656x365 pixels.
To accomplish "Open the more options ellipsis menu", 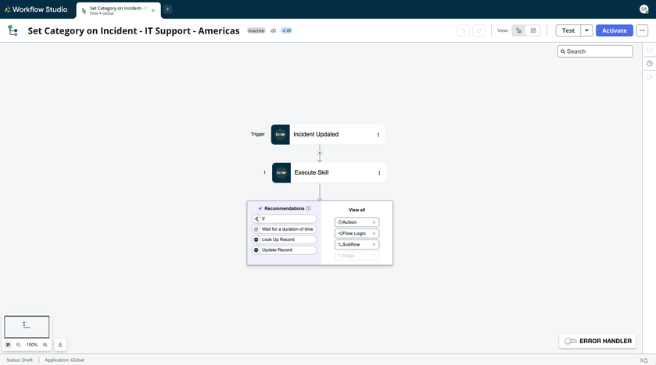I will [642, 30].
